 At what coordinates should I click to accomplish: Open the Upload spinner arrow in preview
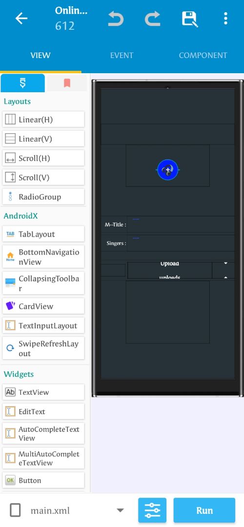click(225, 263)
